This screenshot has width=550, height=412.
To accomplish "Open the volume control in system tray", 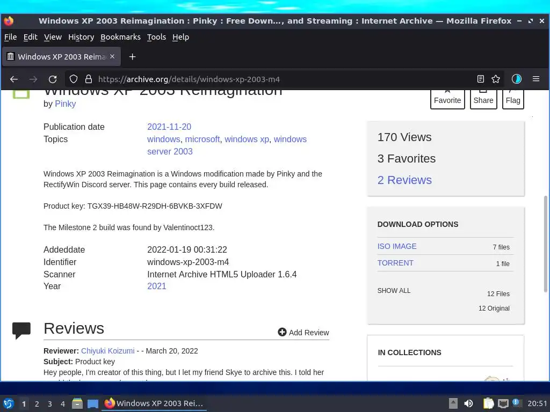I will point(468,403).
